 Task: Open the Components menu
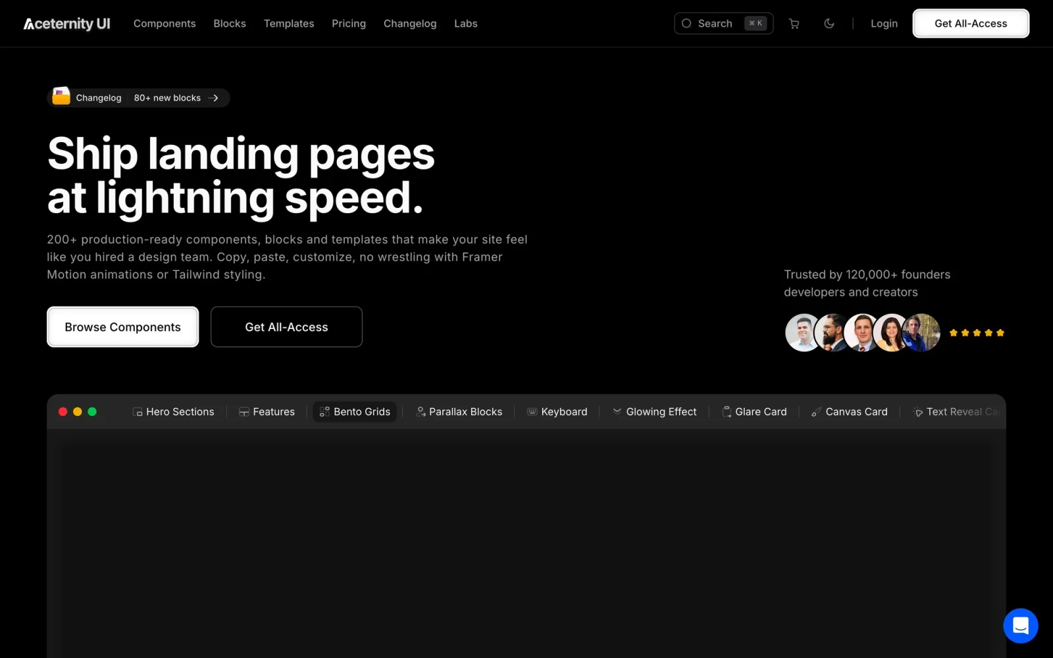click(165, 24)
